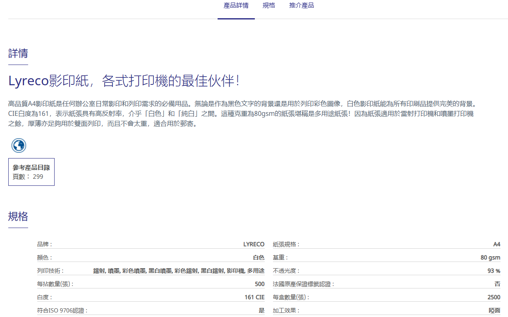Click the 法國原產保證標籤認證 label
Viewport: 508px width, 317px height.
pyautogui.click(x=304, y=284)
